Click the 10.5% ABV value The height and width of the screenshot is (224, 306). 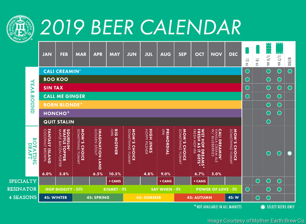[115, 174]
